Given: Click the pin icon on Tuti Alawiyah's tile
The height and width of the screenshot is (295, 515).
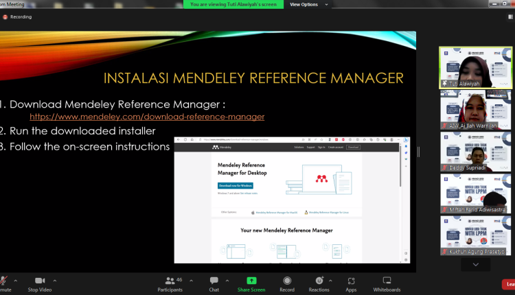Looking at the screenshot, I should (444, 83).
